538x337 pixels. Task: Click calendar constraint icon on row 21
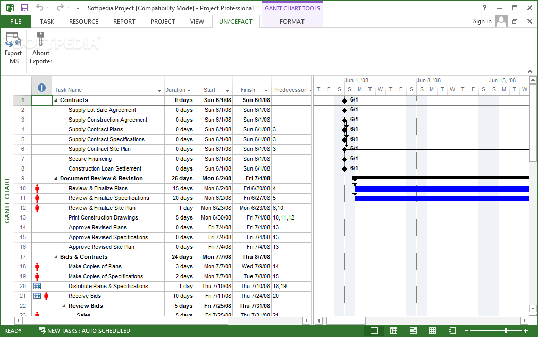[x=37, y=296]
